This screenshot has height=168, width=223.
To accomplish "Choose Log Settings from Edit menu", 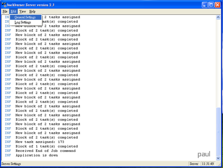I will point(26,22).
